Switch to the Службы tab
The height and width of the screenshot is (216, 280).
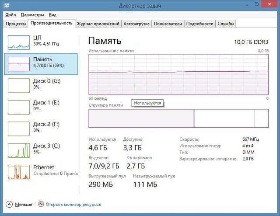tap(226, 24)
